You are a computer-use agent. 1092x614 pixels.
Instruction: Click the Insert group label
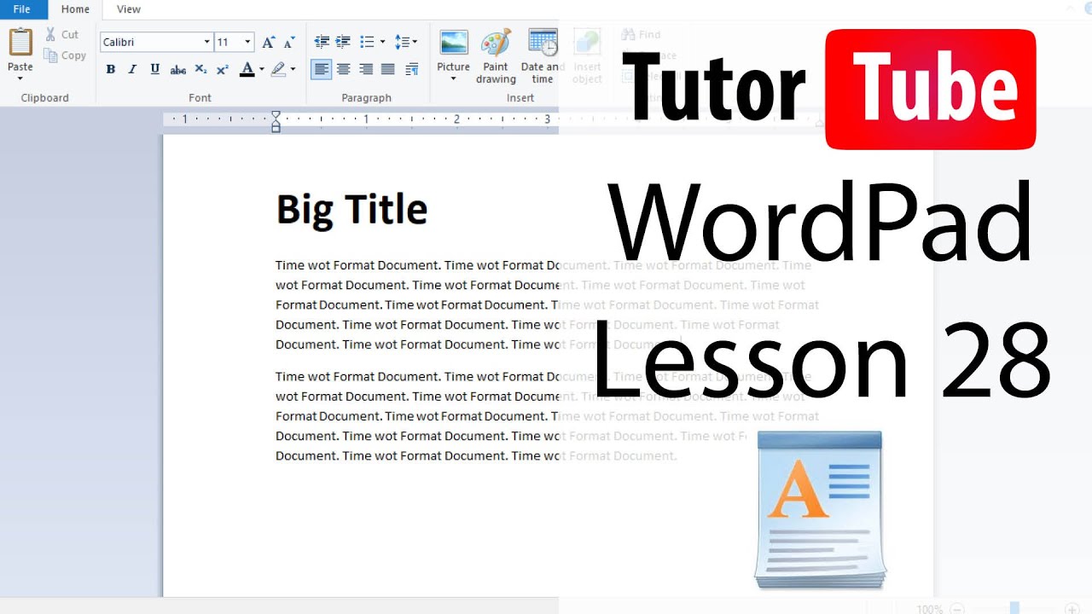tap(520, 98)
